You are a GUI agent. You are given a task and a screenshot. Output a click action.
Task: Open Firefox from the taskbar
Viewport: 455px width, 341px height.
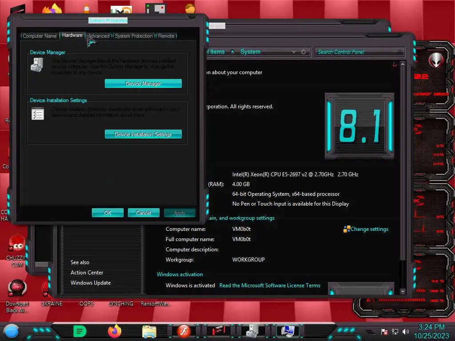point(115,331)
